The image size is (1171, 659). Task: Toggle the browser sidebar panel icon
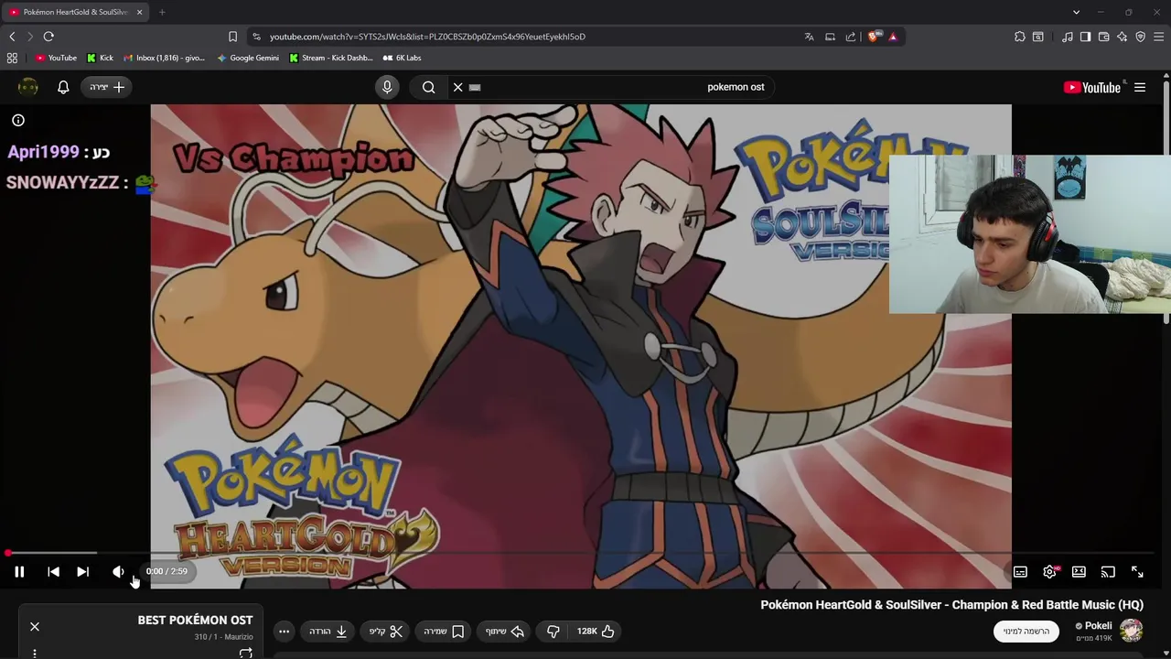coord(1085,37)
